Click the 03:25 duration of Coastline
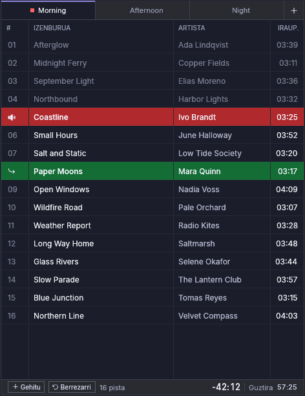The image size is (305, 396). pos(287,117)
